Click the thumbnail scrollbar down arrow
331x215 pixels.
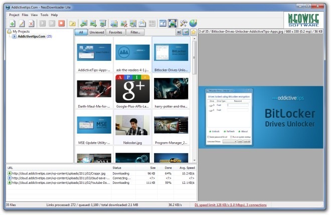194,160
